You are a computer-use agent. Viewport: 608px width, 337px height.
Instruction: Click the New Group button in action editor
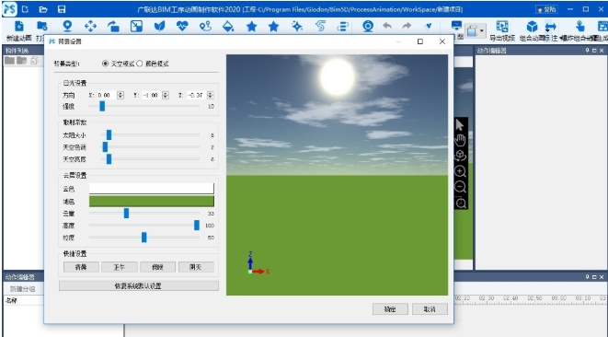[x=22, y=289]
